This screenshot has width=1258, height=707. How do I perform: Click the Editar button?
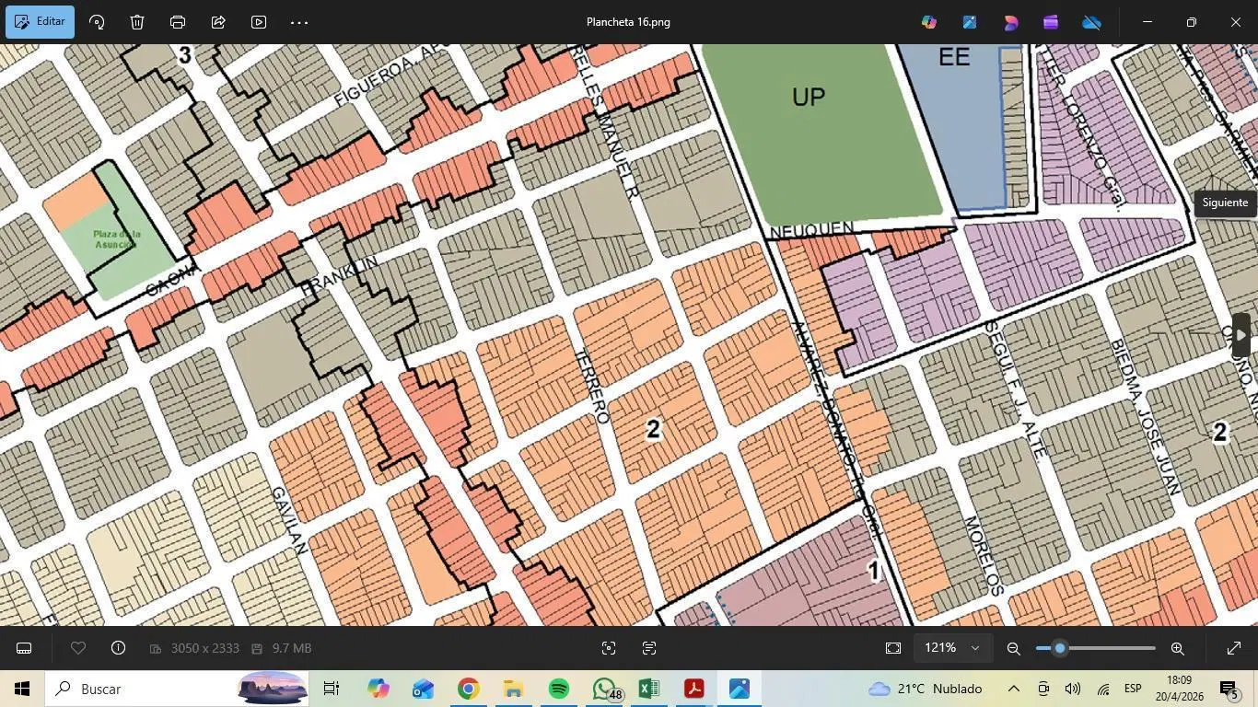(x=40, y=21)
